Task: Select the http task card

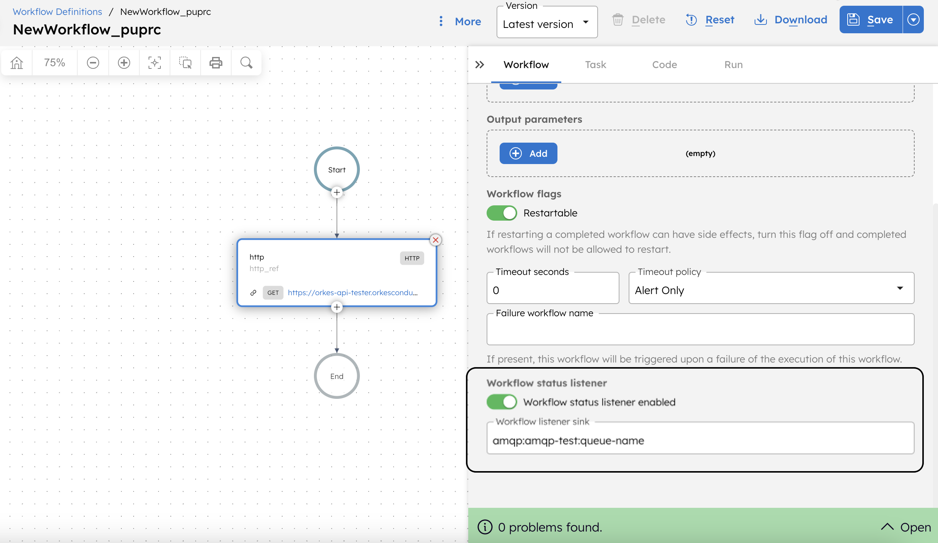Action: point(337,273)
